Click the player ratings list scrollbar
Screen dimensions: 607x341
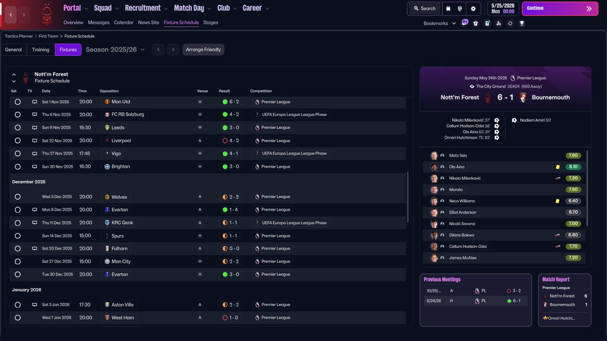588,188
